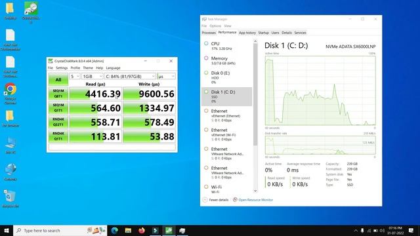
Task: Open test size dropdown showing 1GiB
Action: pos(93,76)
